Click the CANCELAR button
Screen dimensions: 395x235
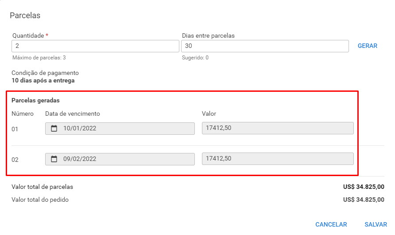[x=331, y=224]
